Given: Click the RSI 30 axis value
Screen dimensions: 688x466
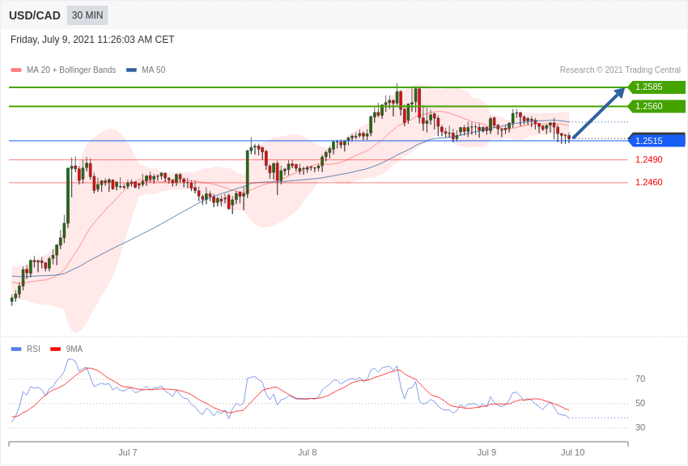Looking at the screenshot, I should click(640, 427).
